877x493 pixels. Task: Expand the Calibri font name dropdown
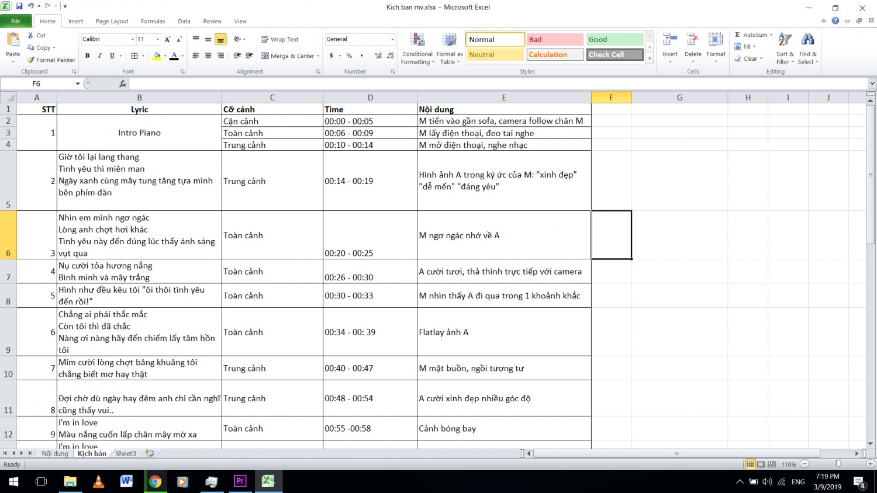133,39
